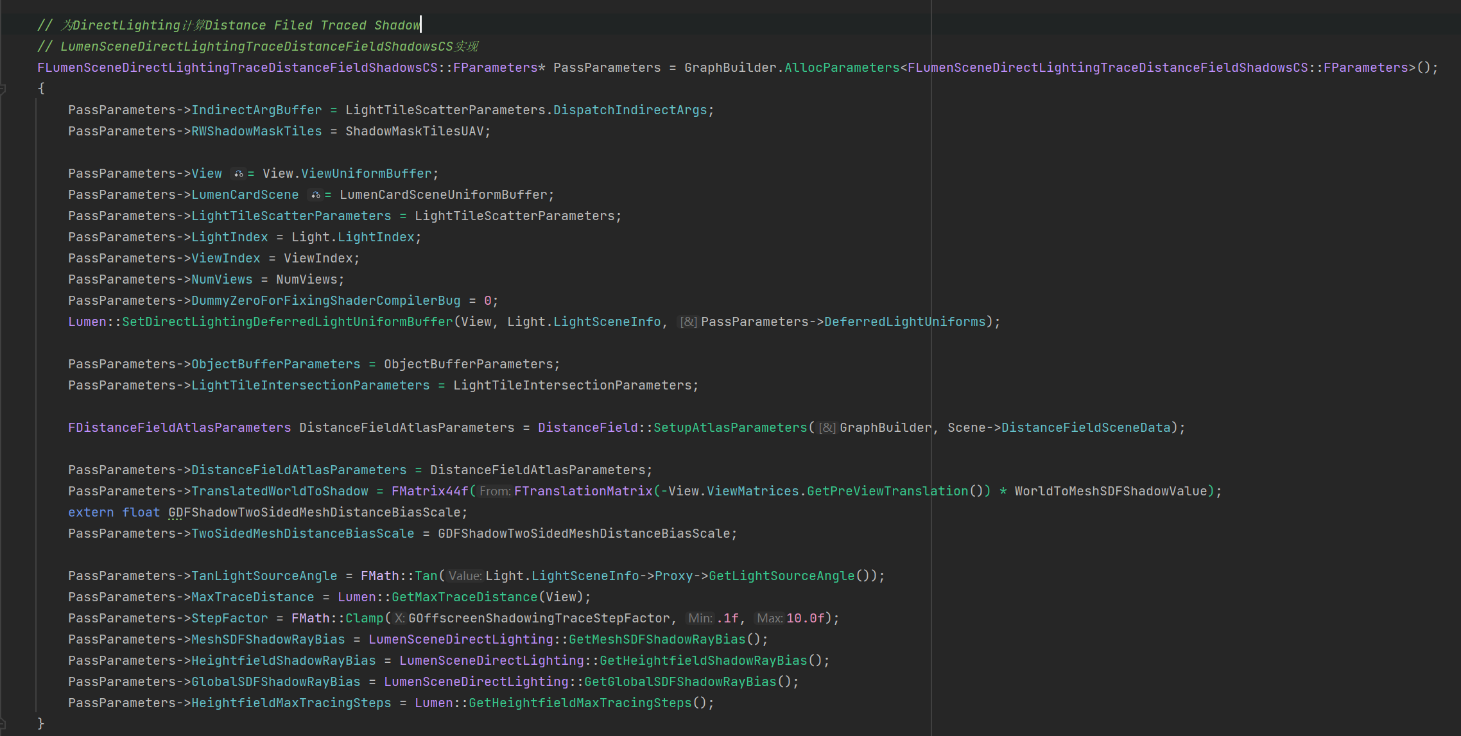
Task: Click the fold marker at the closing brace
Action: point(3,724)
